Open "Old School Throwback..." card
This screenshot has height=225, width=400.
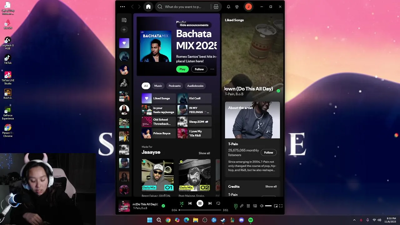pos(159,122)
